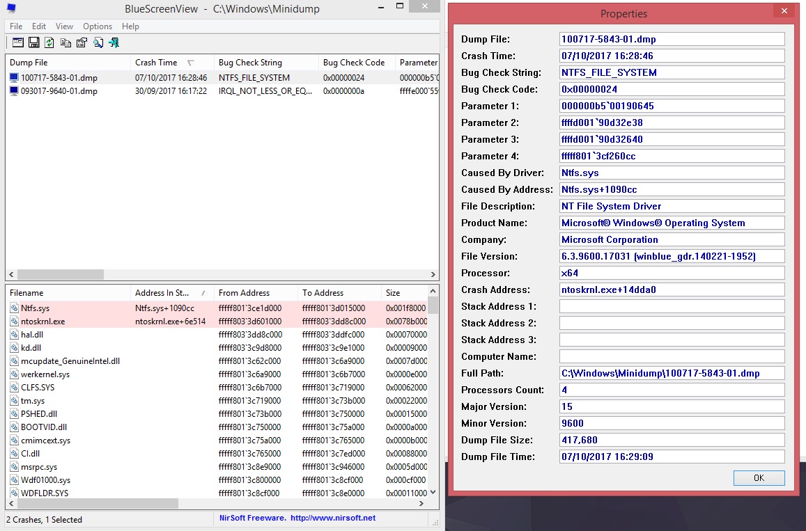Click the Full Path field in Properties

click(x=672, y=373)
